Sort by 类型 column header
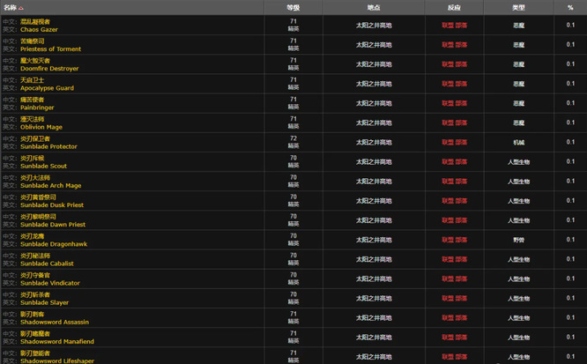The image size is (587, 364). click(x=518, y=7)
